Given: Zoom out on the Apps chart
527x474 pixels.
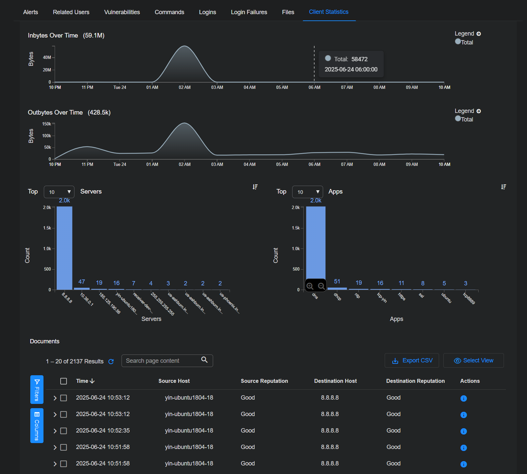Looking at the screenshot, I should pos(321,286).
